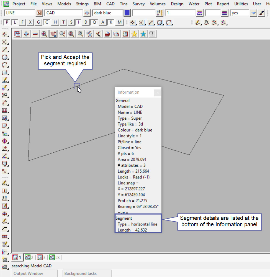Open the dropdown arrow next to 'yes'

[253, 13]
